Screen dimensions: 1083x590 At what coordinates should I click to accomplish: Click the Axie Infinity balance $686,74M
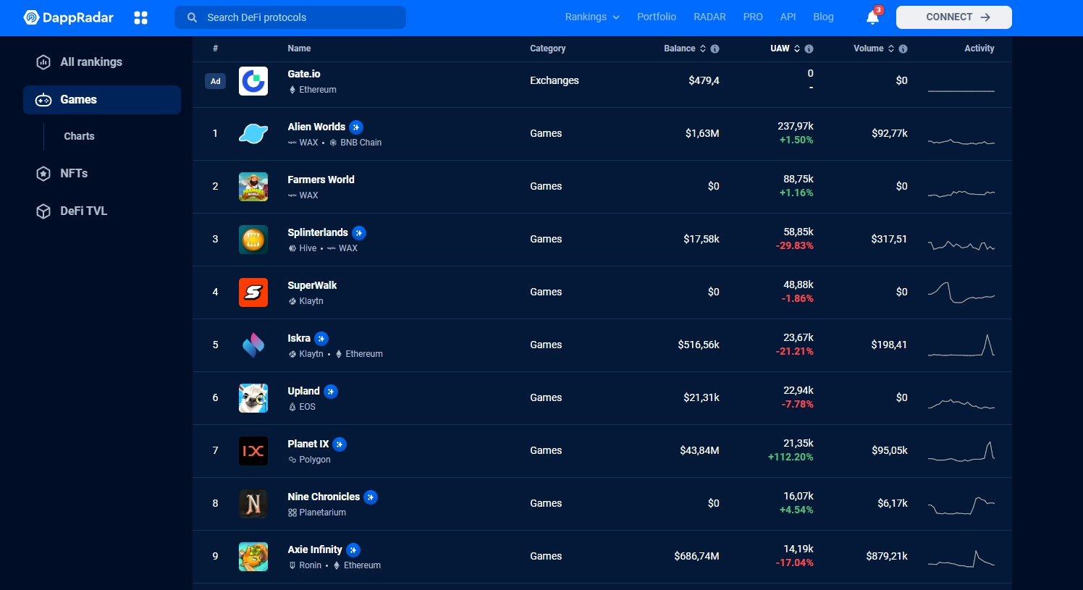pyautogui.click(x=696, y=556)
